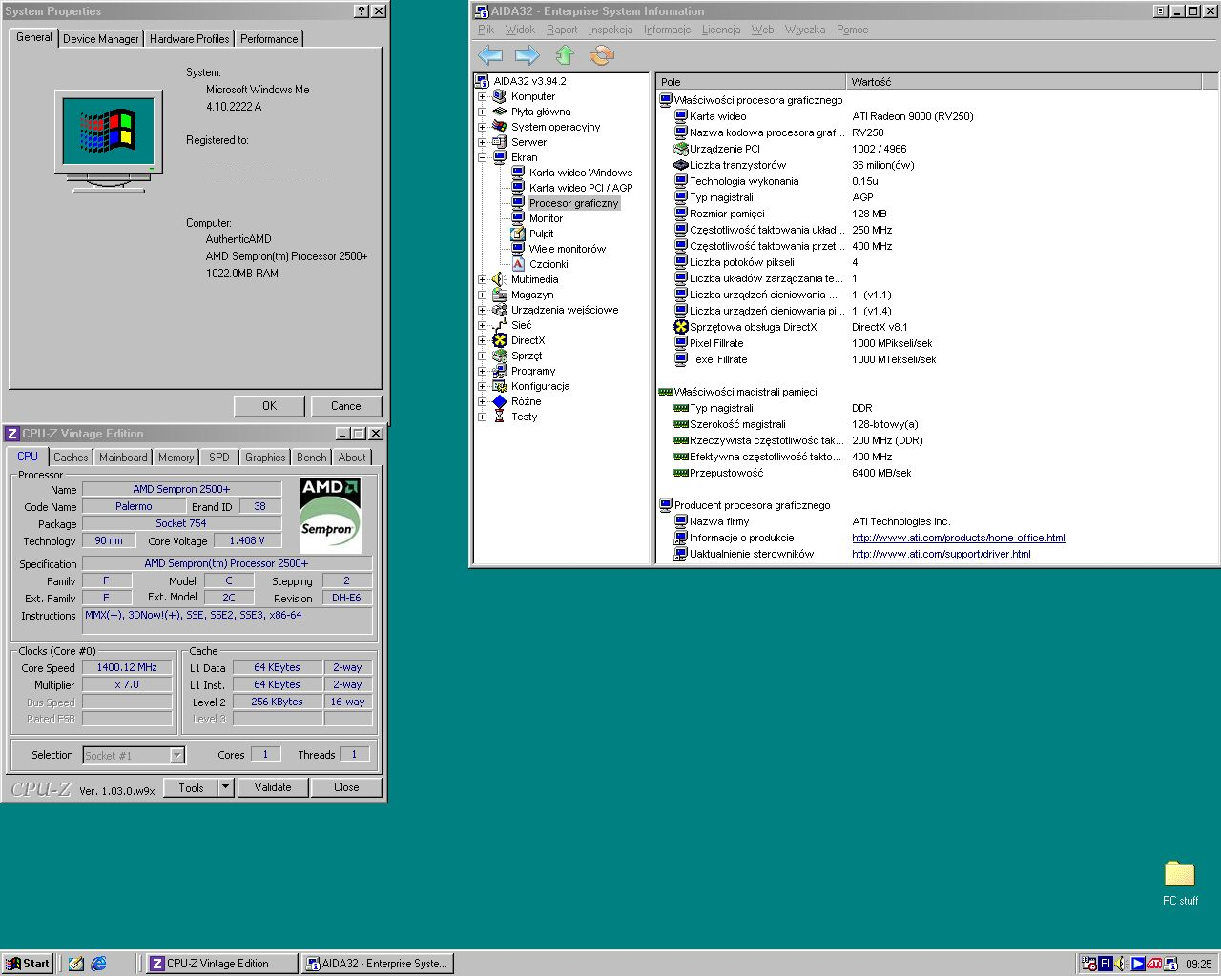The width and height of the screenshot is (1221, 976).
Task: Open the ATI driver support link
Action: (941, 554)
